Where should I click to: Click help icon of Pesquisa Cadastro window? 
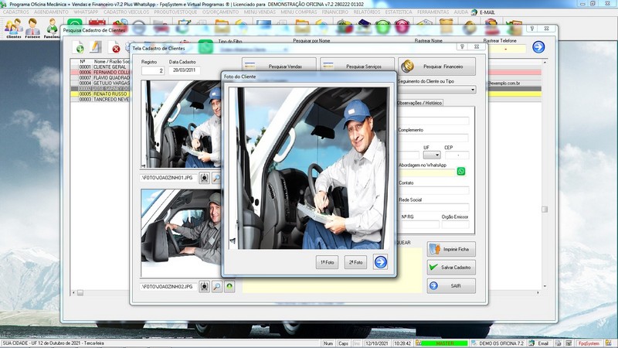pos(532,29)
